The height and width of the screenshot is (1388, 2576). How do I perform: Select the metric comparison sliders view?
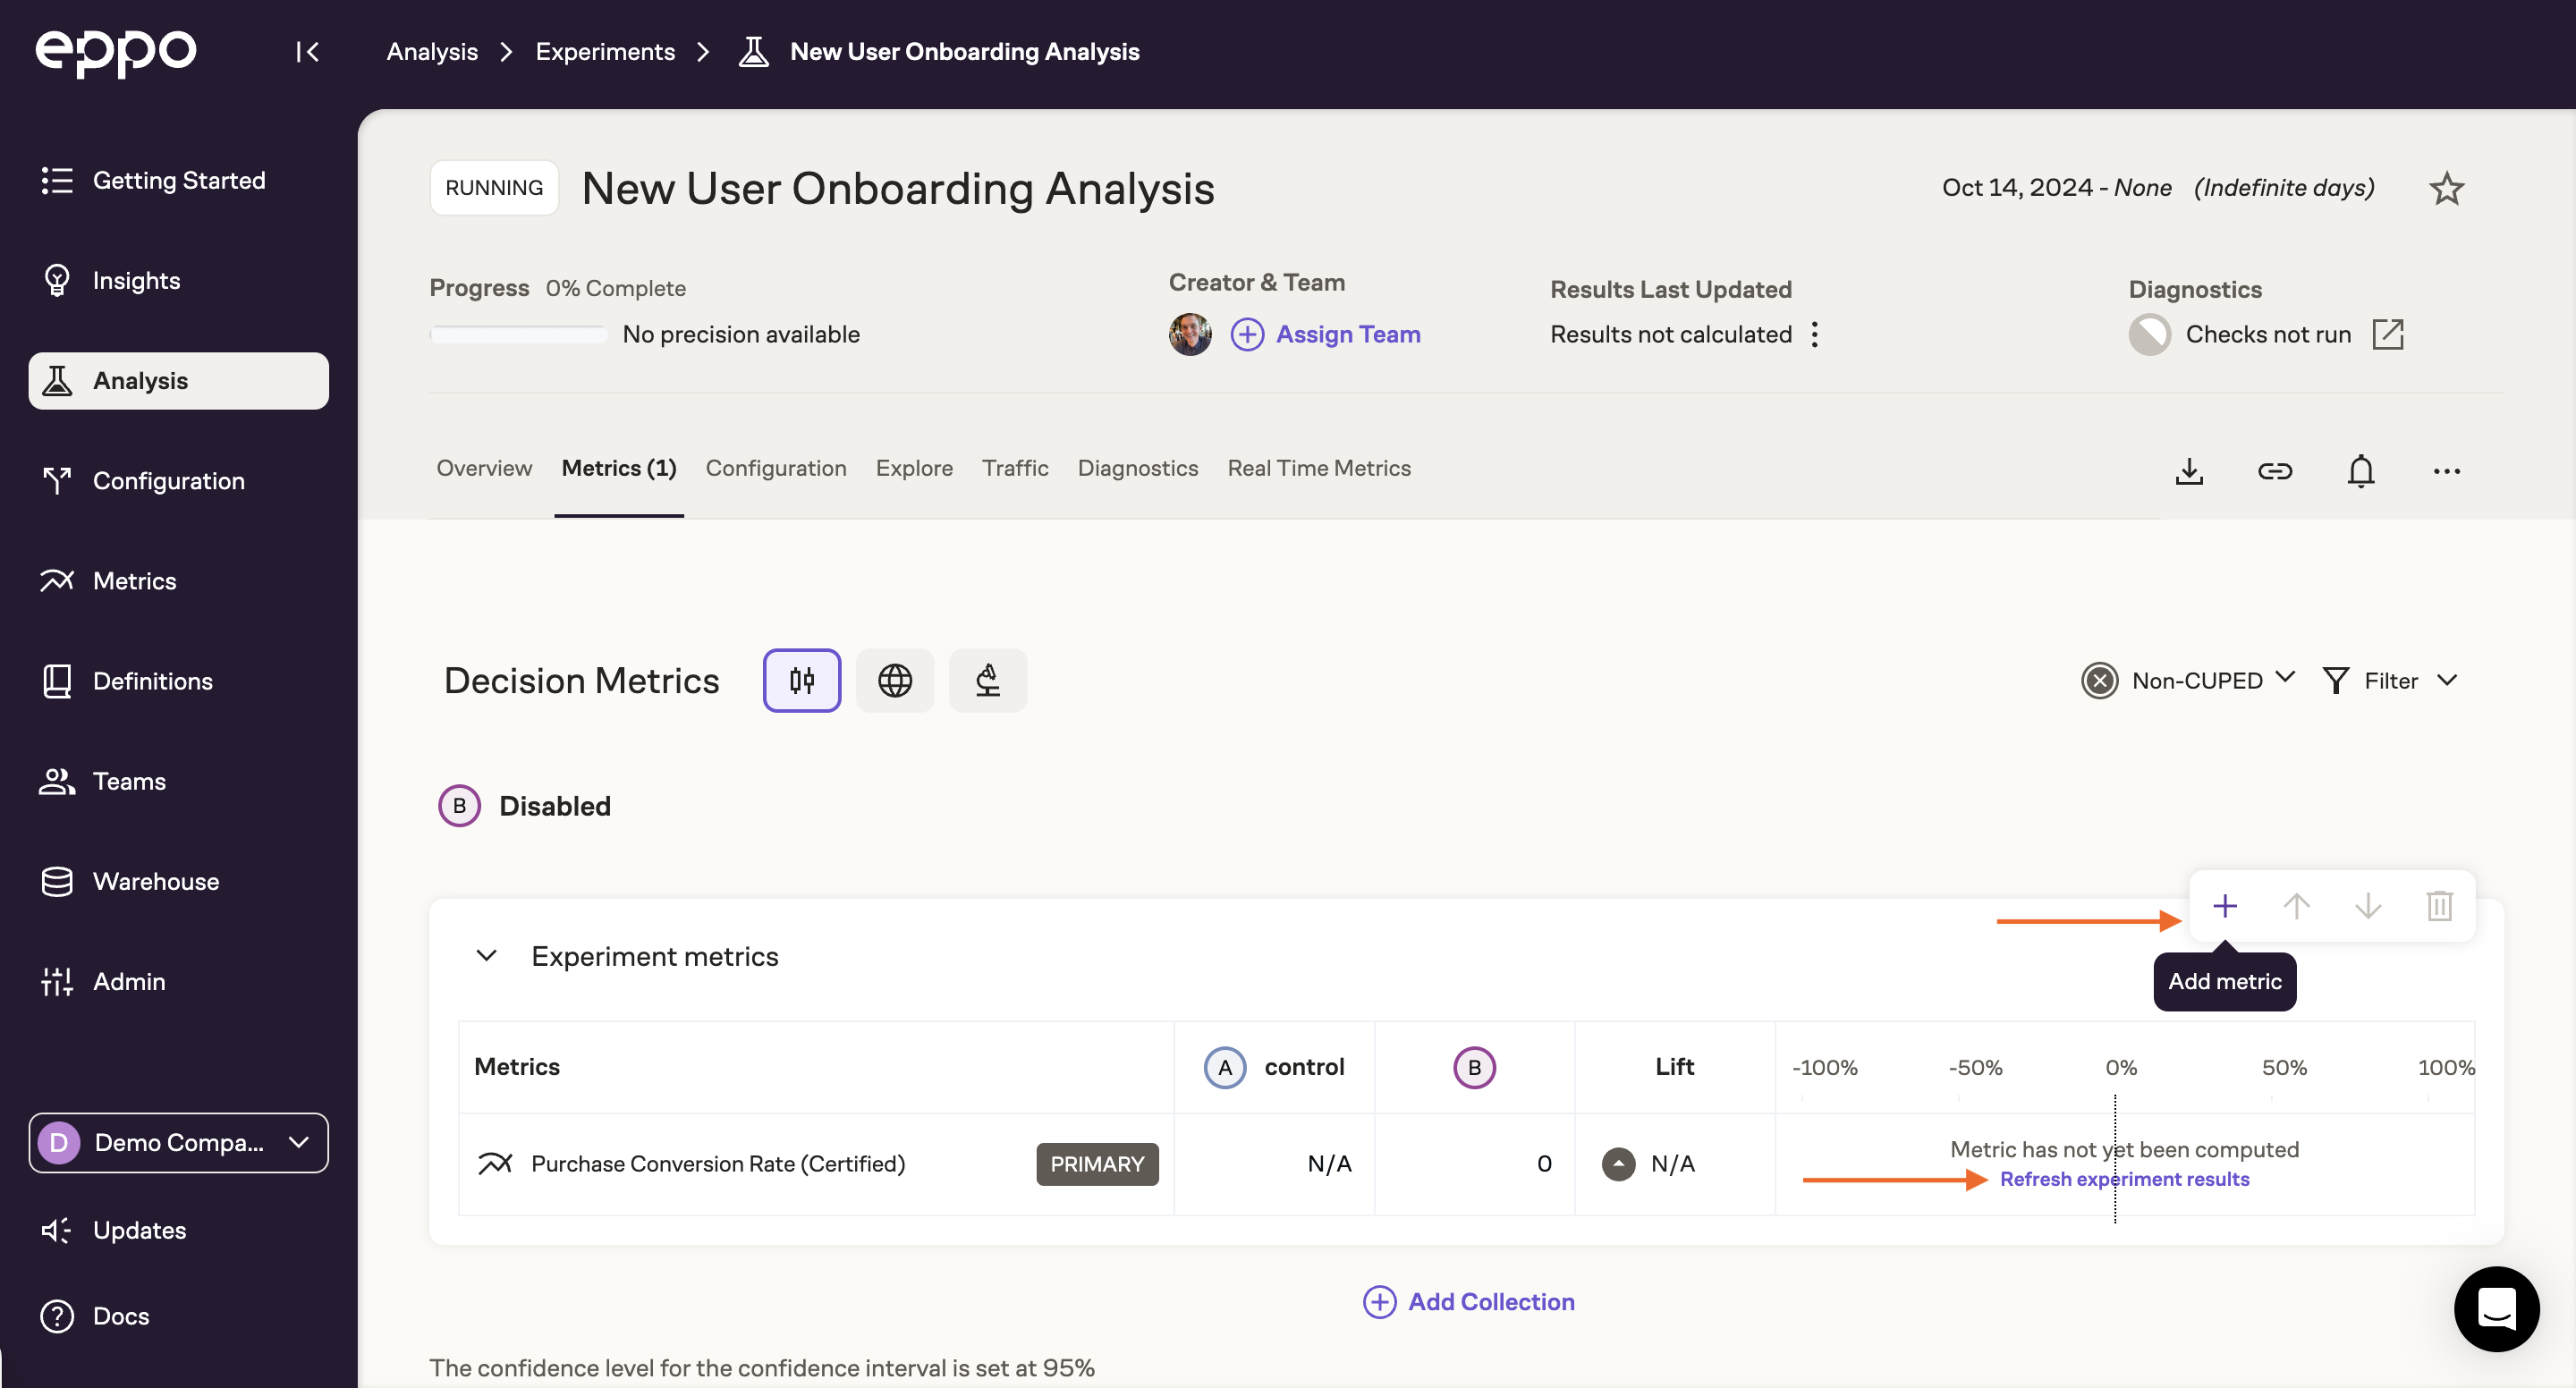pos(802,680)
